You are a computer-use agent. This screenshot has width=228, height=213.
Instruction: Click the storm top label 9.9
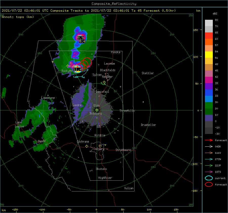(81, 38)
